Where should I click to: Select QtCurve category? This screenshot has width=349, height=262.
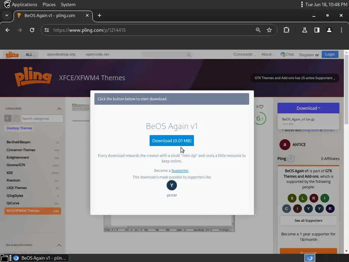click(x=13, y=203)
